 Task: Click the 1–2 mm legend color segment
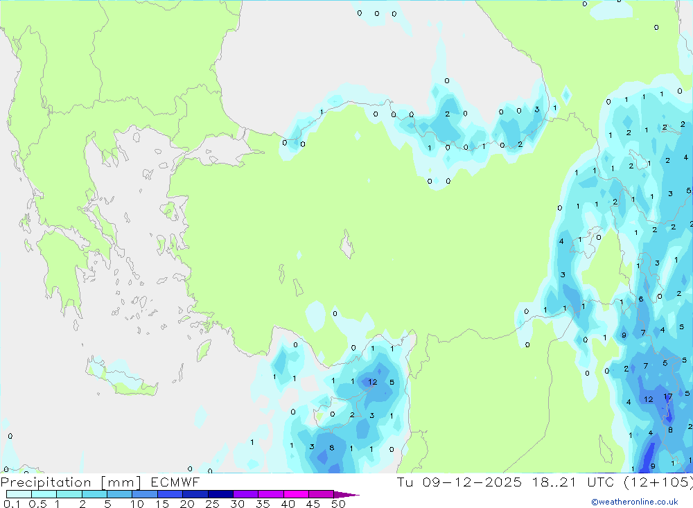click(x=69, y=494)
